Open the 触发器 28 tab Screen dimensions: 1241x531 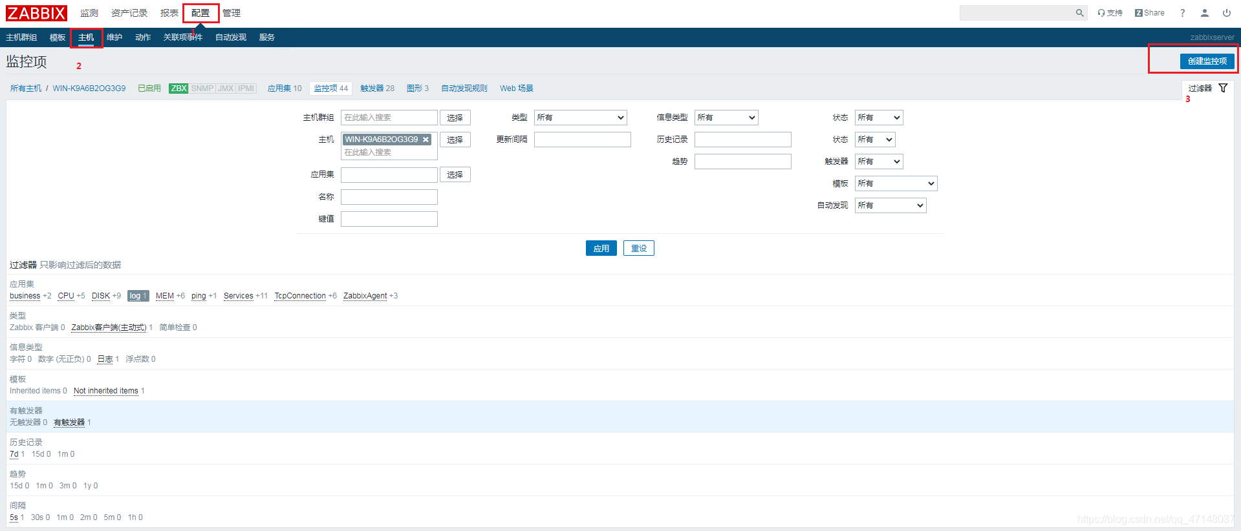click(378, 88)
